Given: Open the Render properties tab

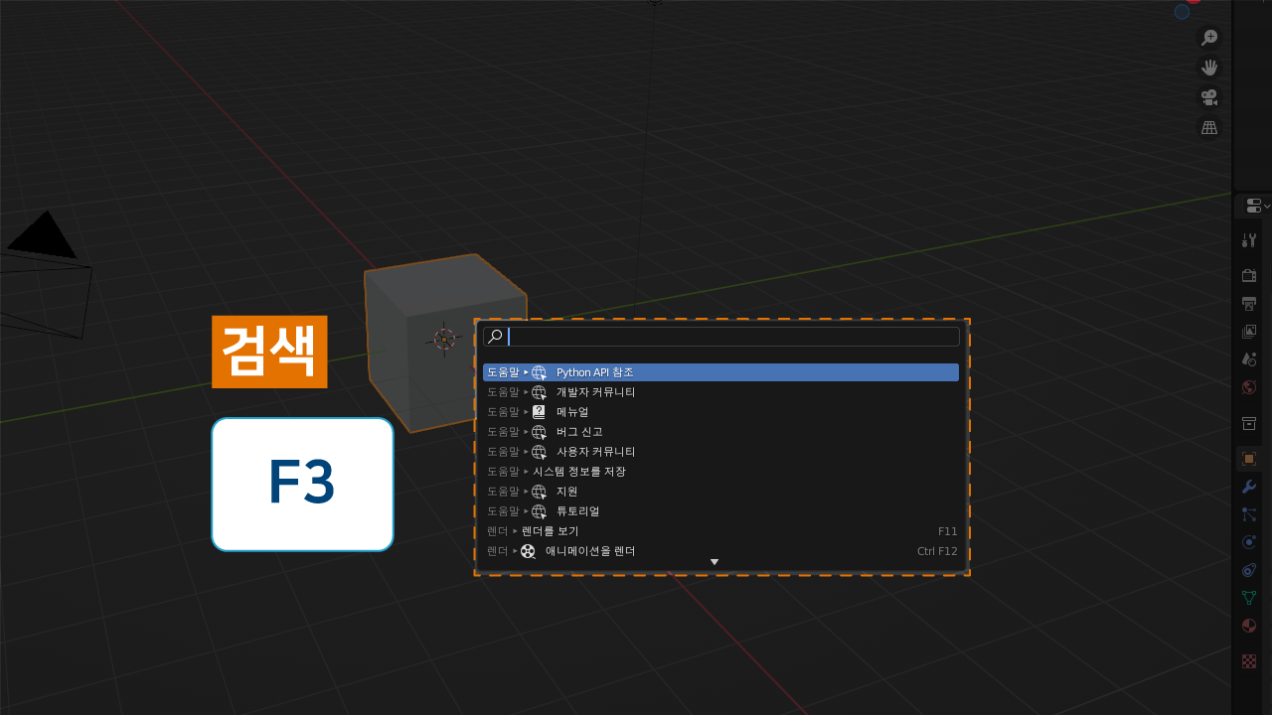Looking at the screenshot, I should 1249,275.
